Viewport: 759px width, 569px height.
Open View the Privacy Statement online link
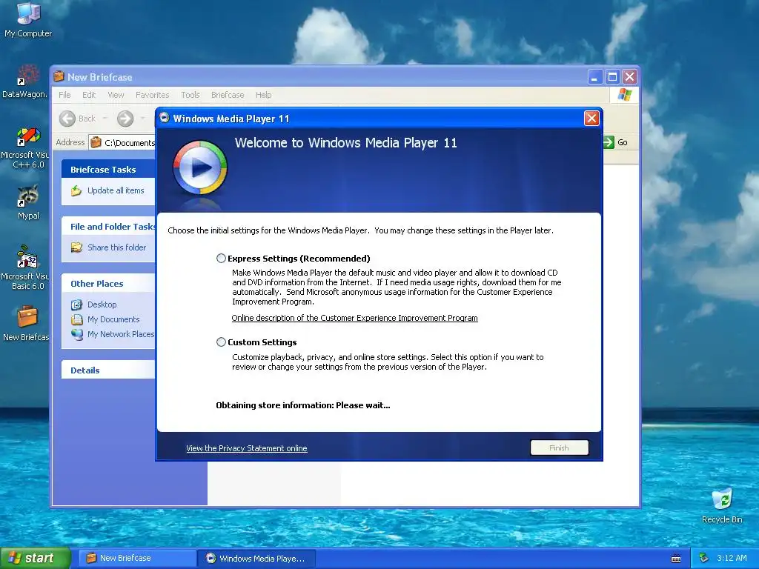246,448
